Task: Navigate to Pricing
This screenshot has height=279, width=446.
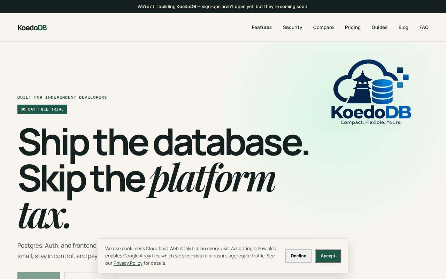Action: [x=353, y=28]
